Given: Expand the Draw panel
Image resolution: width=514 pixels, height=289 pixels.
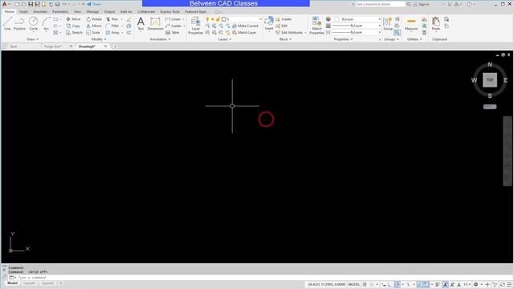Looking at the screenshot, I should point(32,39).
